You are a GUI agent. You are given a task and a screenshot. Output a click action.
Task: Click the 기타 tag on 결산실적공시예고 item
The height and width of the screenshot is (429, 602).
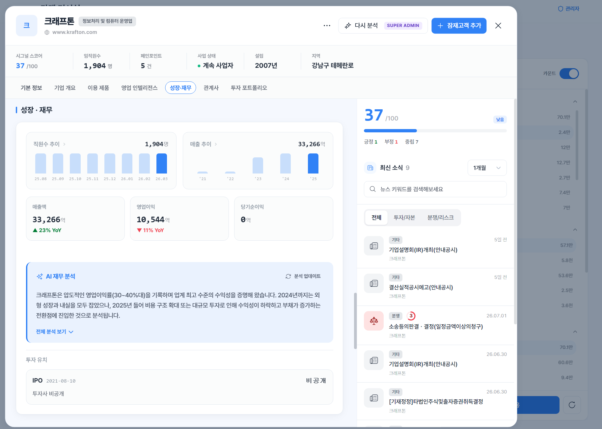click(x=396, y=278)
